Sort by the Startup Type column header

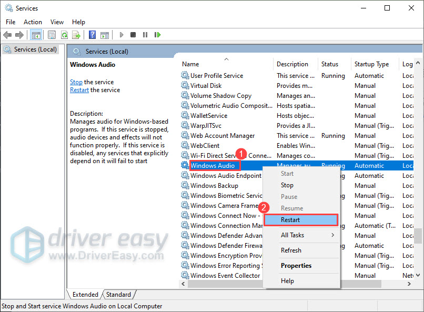(x=371, y=64)
